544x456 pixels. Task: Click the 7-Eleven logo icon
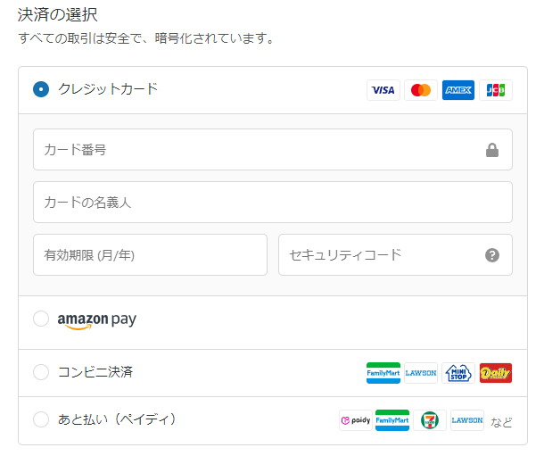tap(430, 420)
